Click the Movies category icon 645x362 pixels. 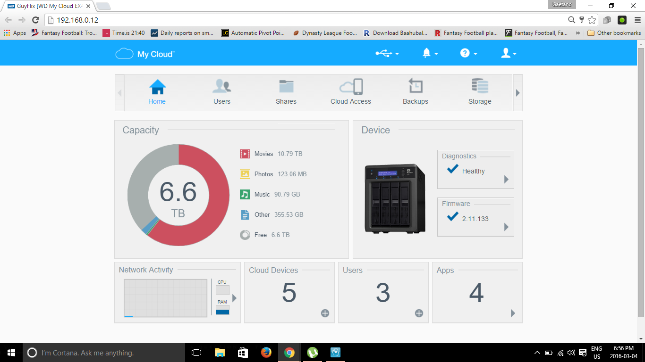click(245, 154)
